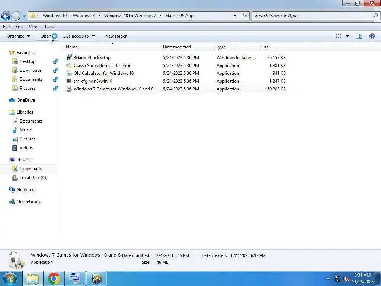Click the Forward navigation arrow button
The width and height of the screenshot is (381, 286).
point(16,16)
